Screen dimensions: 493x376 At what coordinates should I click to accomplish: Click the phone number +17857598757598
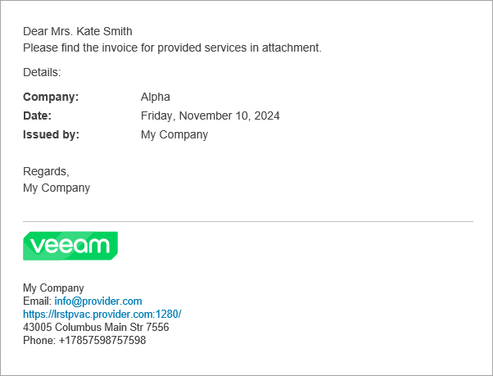click(x=102, y=340)
